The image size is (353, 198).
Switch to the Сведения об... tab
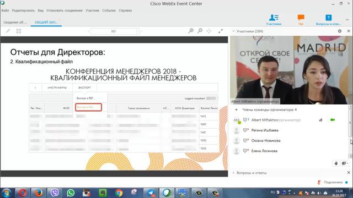[15, 22]
